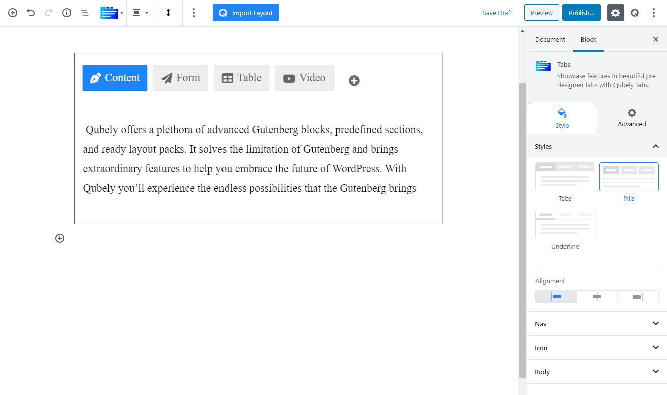Expand the Icon section
The width and height of the screenshot is (667, 395).
[x=597, y=348]
